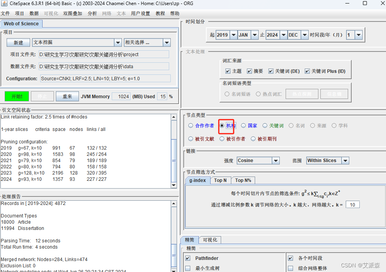Toggle the Pathfinder checkbox
This screenshot has width=386, height=272.
point(188,258)
